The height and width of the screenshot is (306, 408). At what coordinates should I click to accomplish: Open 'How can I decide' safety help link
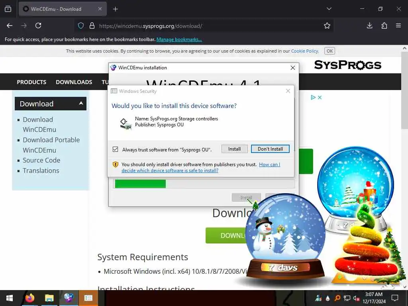click(201, 168)
